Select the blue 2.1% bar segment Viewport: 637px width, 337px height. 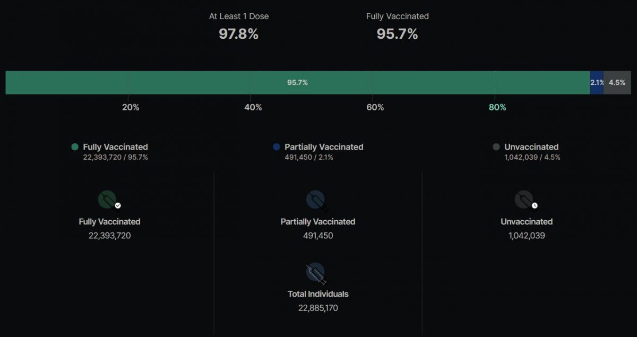coord(597,82)
